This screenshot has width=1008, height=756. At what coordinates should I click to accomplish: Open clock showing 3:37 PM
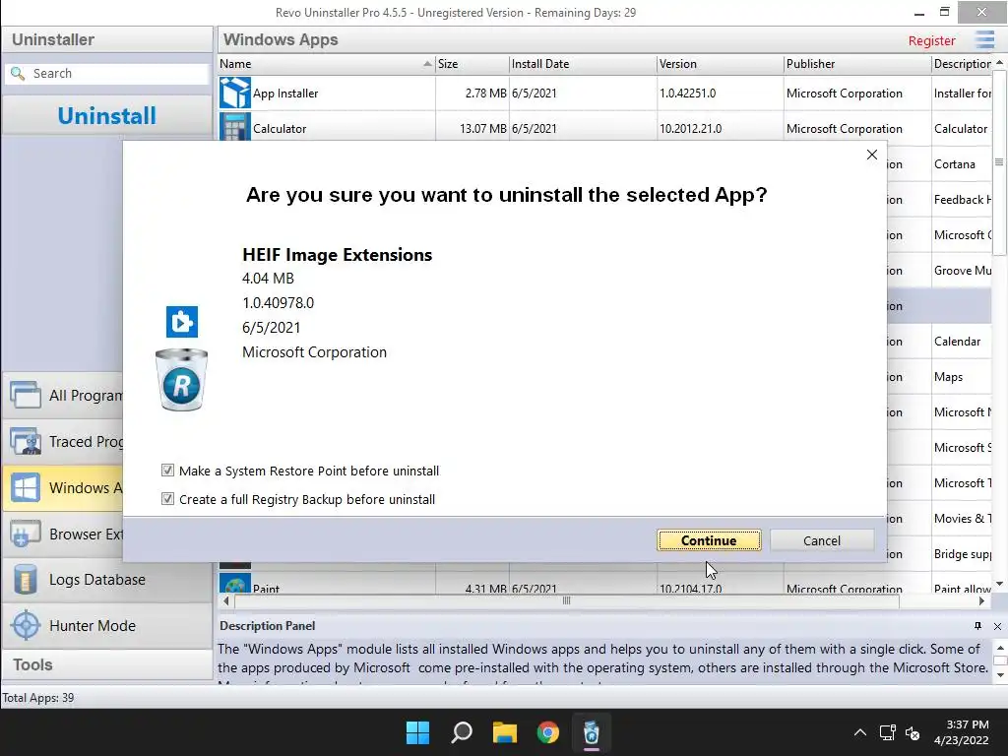tap(961, 732)
